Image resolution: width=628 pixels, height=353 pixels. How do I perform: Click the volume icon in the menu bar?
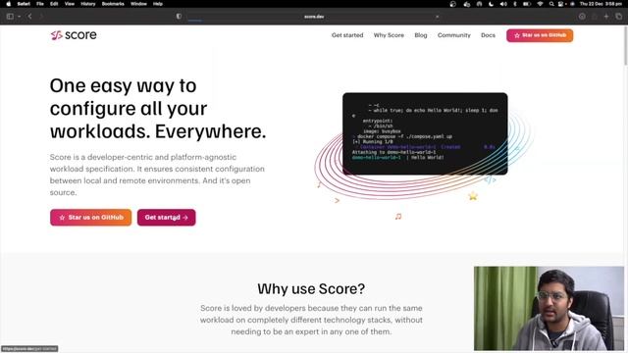[x=503, y=4]
